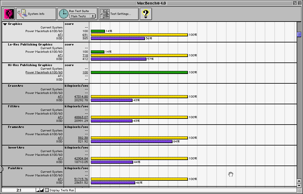Click IX3D value 18710.05 in InvertArc
Image resolution: width=303 pixels, height=194 pixels.
coord(81,162)
